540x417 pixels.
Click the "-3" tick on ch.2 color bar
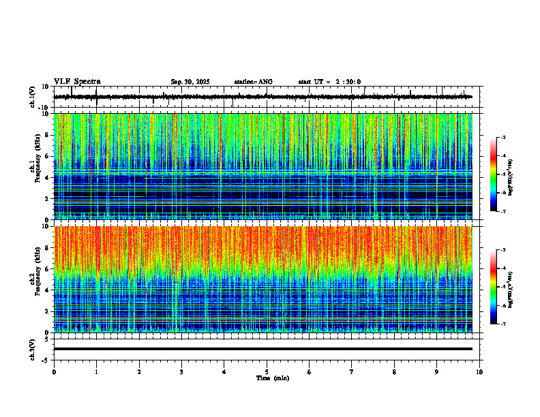503,250
